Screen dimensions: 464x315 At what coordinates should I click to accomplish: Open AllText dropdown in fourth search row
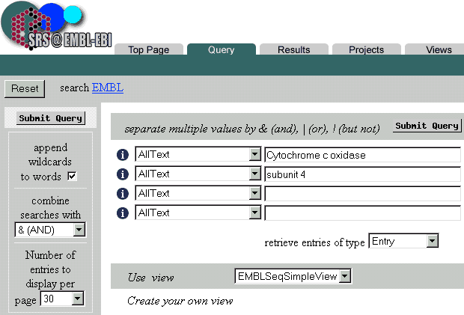(x=198, y=212)
